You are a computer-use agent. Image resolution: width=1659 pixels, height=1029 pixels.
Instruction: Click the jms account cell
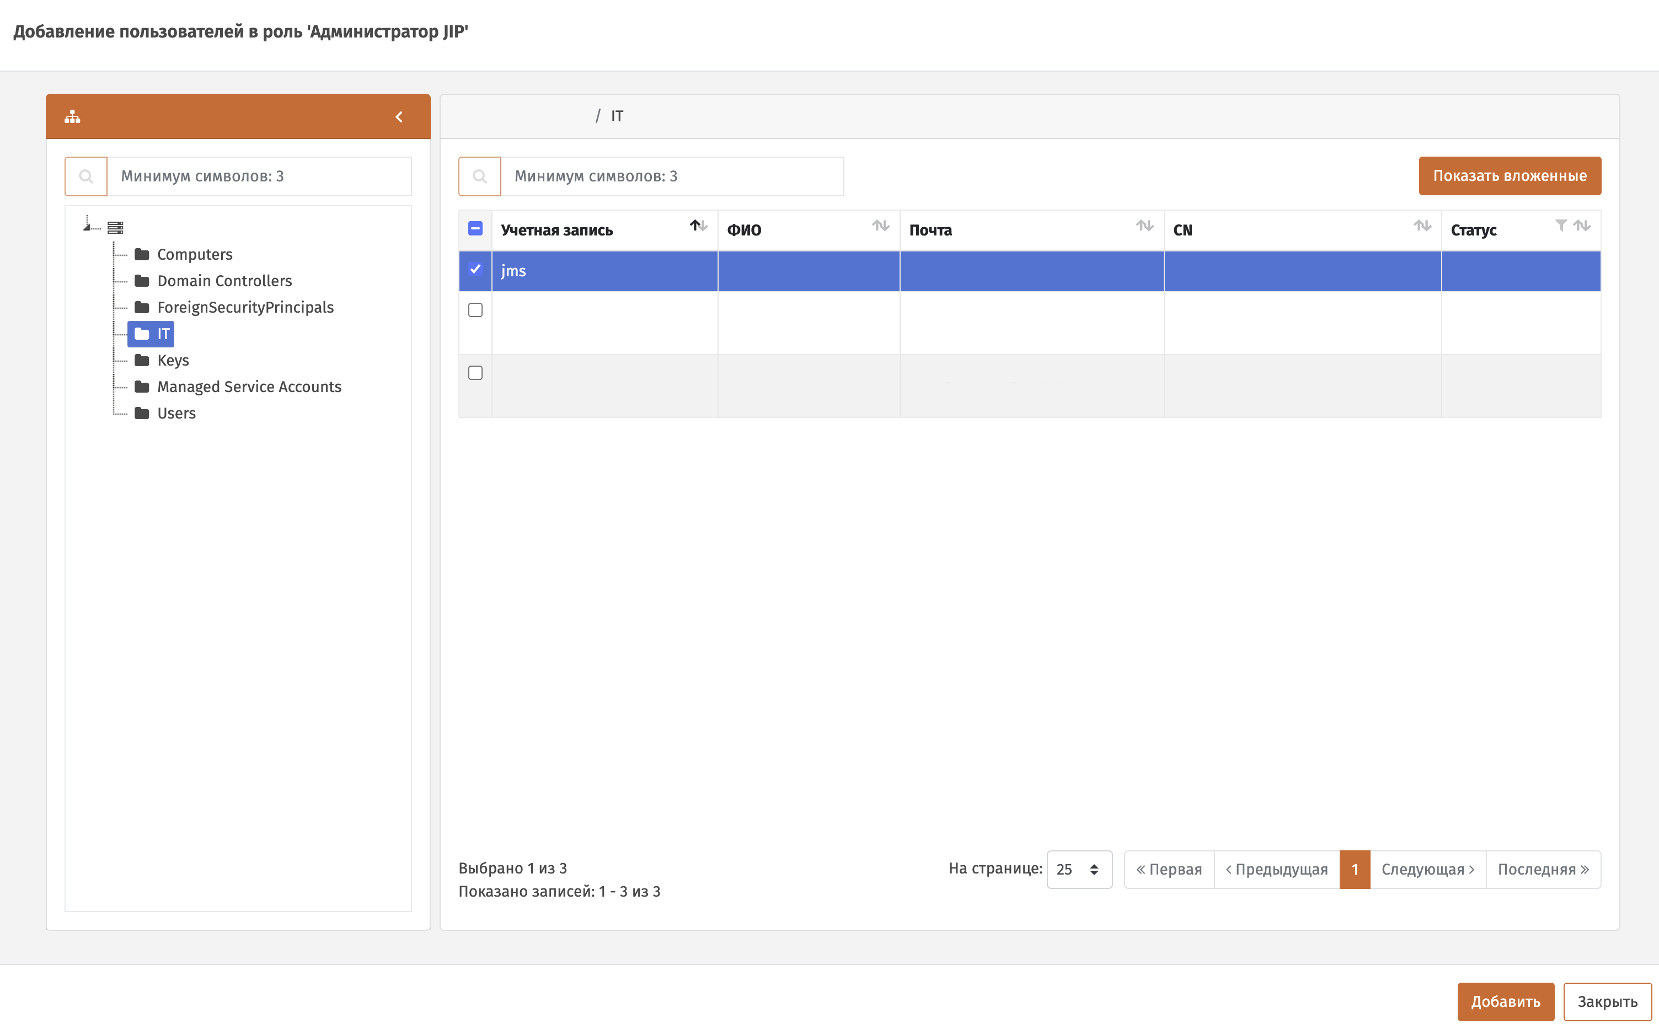coord(604,271)
